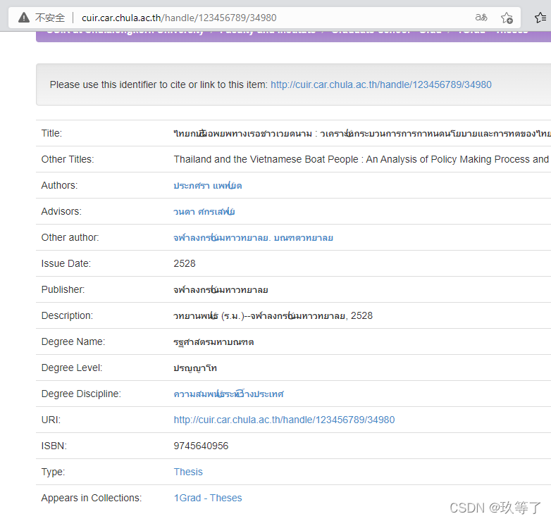Select the Thai title text in Title row
This screenshot has height=521, width=551.
click(362, 133)
